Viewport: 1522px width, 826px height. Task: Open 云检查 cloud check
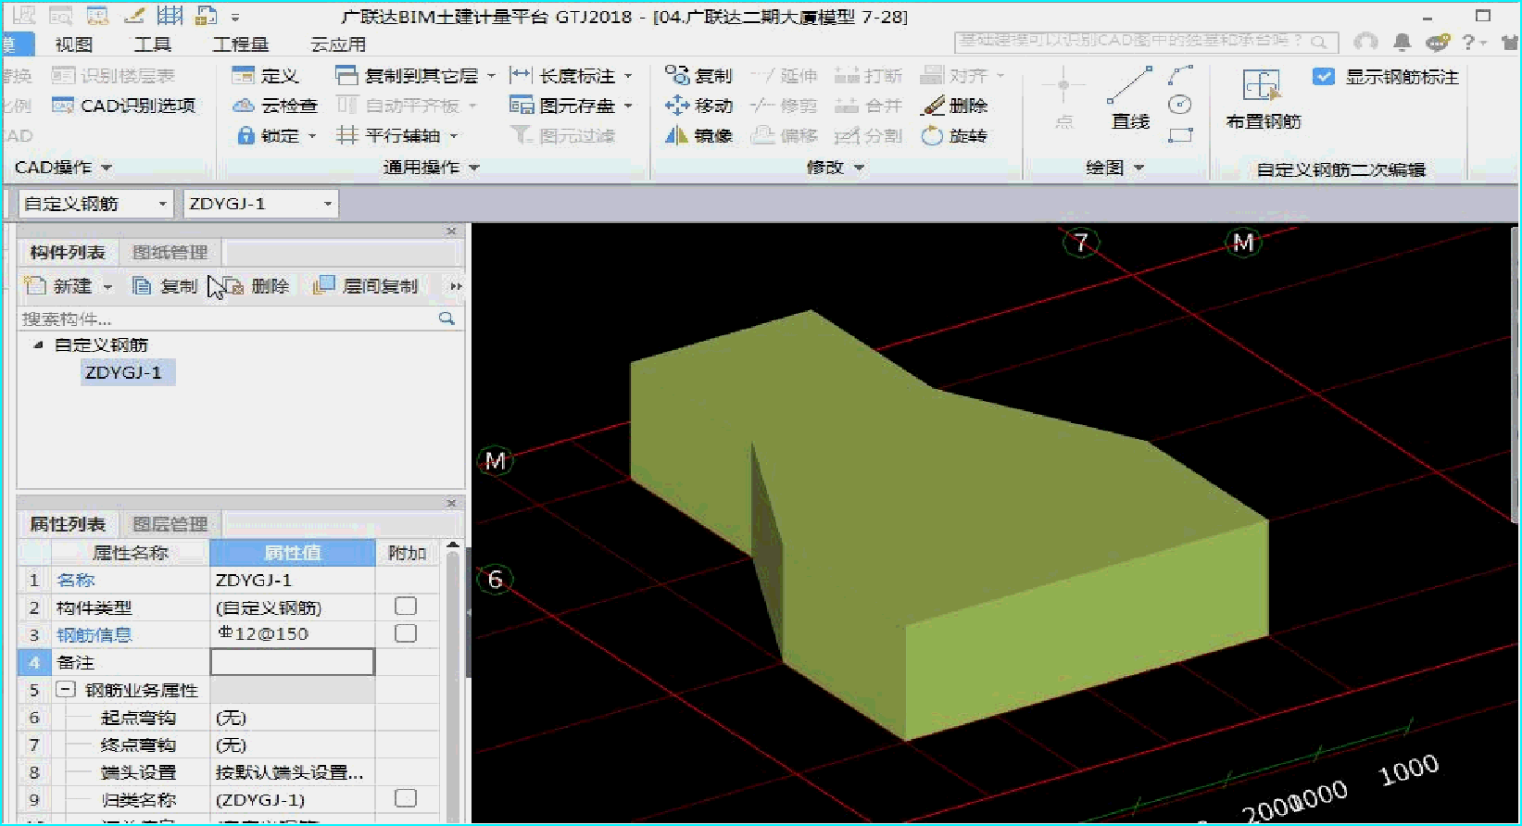pyautogui.click(x=274, y=106)
